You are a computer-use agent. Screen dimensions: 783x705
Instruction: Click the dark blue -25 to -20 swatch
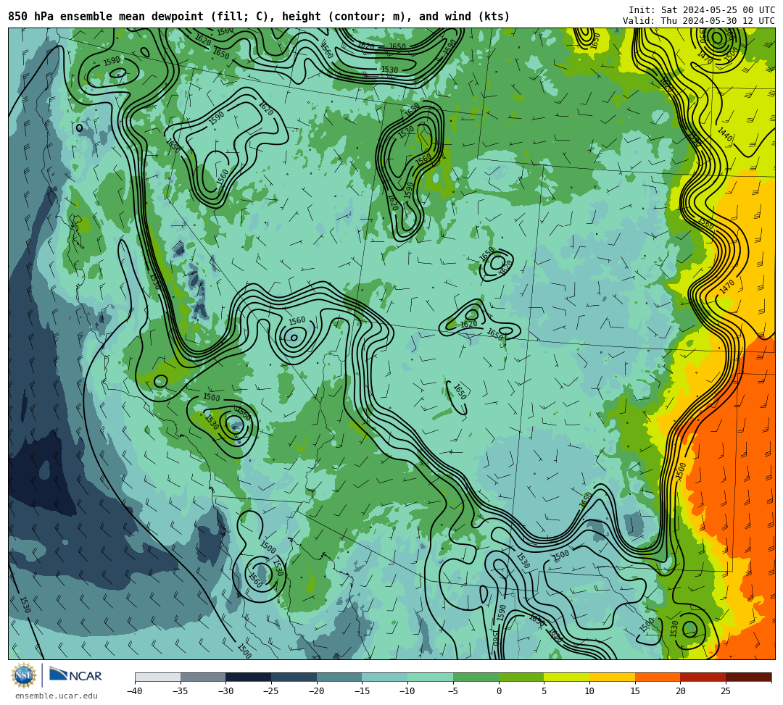[294, 677]
